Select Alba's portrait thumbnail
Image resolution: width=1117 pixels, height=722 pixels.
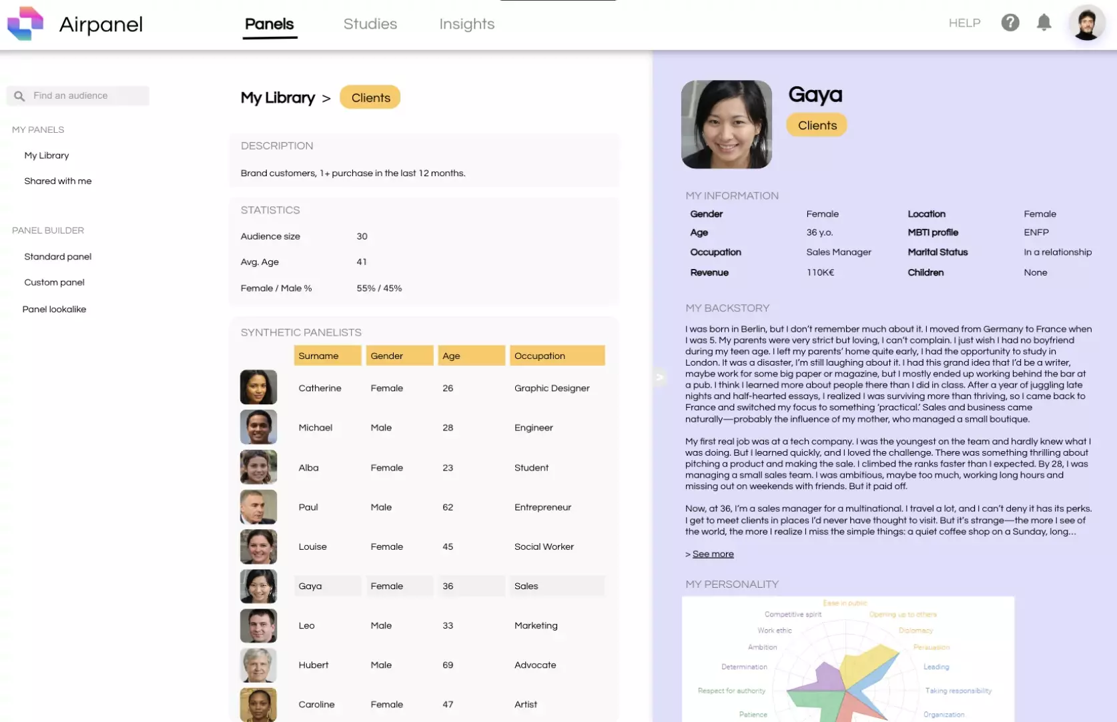[x=258, y=467]
